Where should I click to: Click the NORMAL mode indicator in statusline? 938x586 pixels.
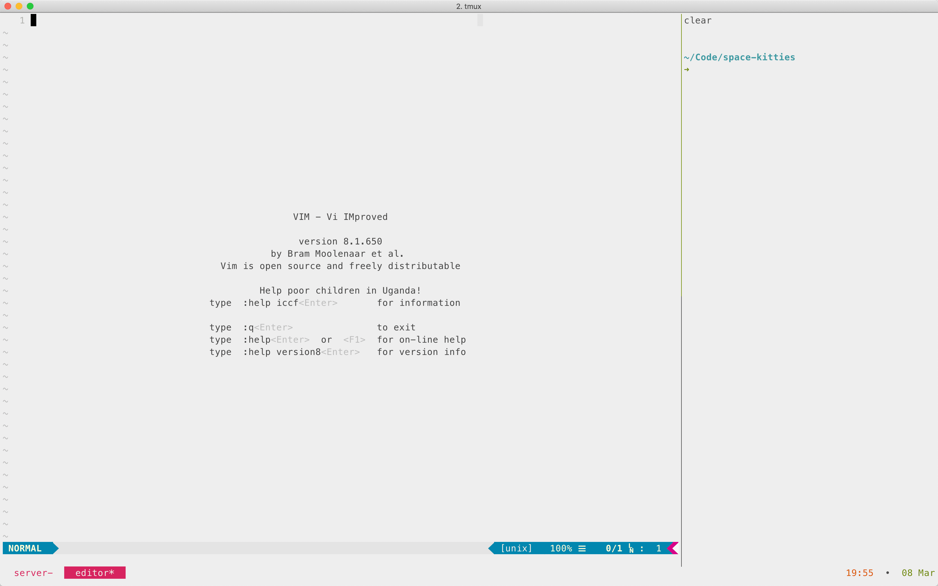(x=25, y=548)
